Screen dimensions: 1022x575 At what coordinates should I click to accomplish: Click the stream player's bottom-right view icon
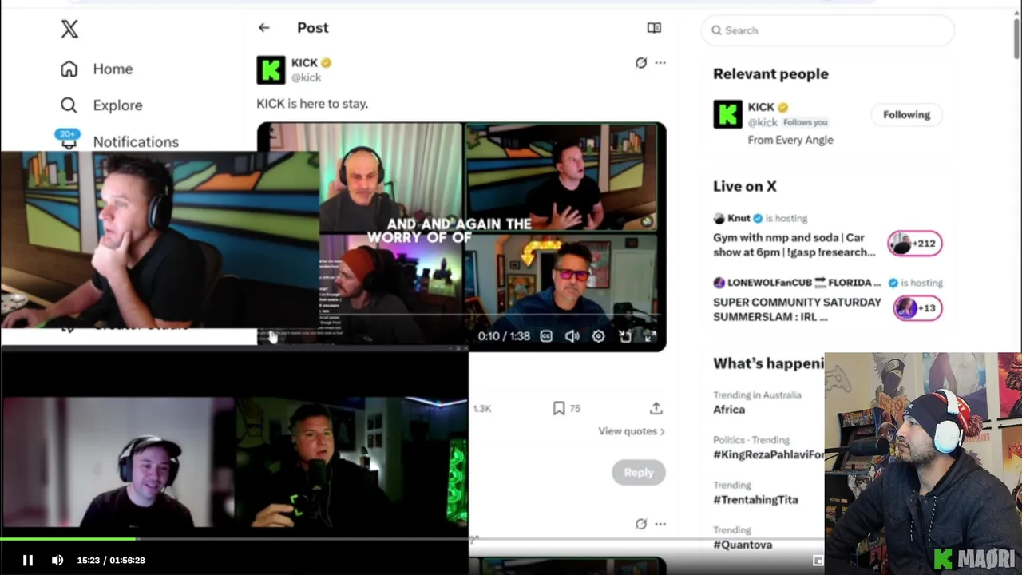[x=818, y=560]
